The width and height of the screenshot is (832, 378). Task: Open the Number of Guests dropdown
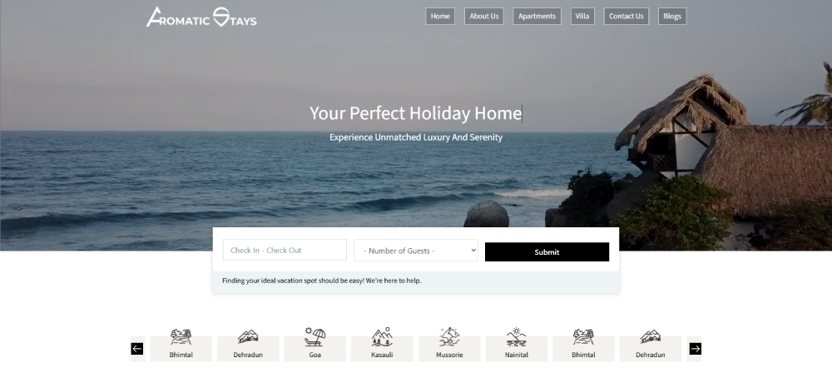pos(416,250)
